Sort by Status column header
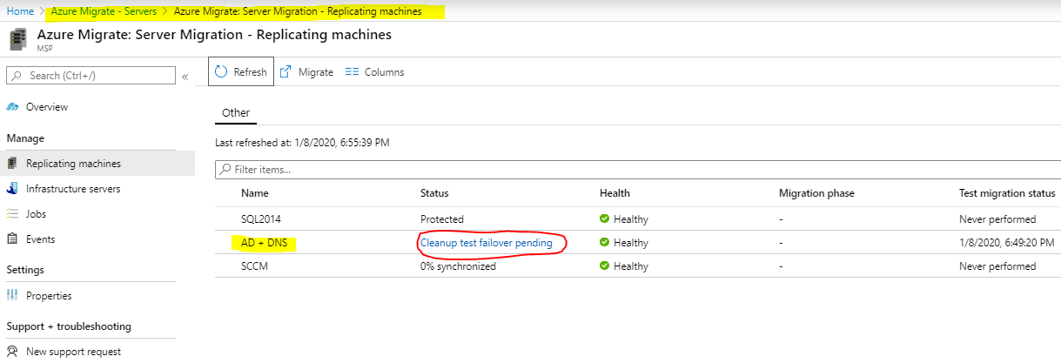 pyautogui.click(x=434, y=193)
